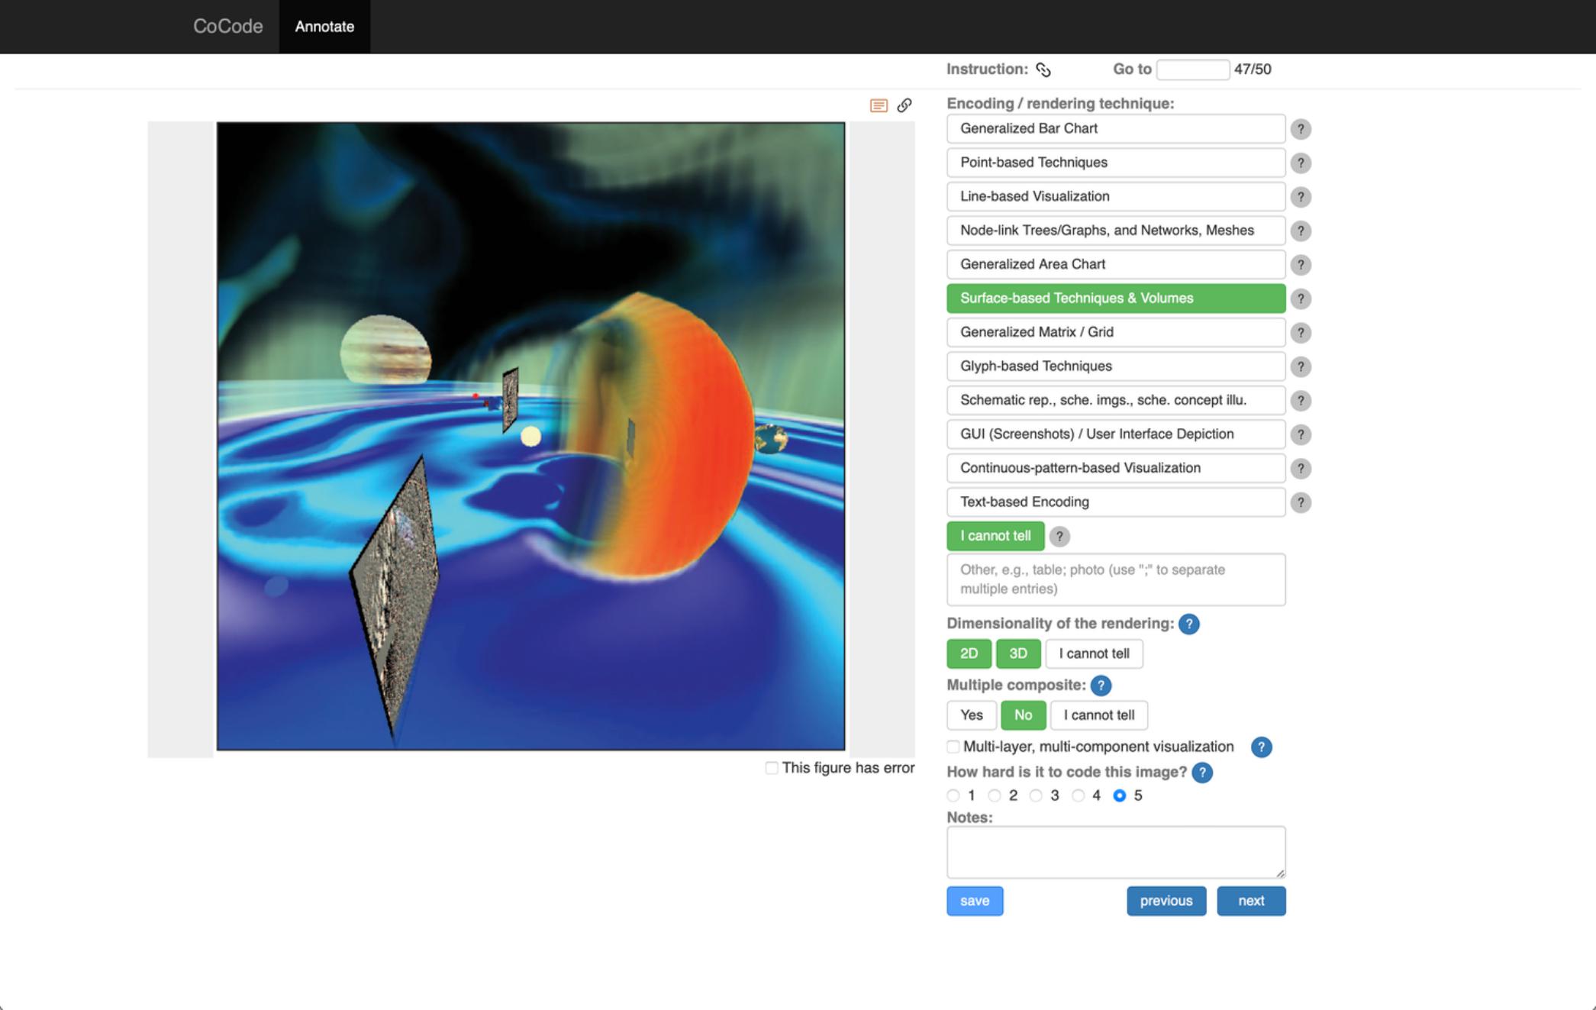Show help next to I cannot tell
This screenshot has width=1596, height=1010.
[1059, 537]
